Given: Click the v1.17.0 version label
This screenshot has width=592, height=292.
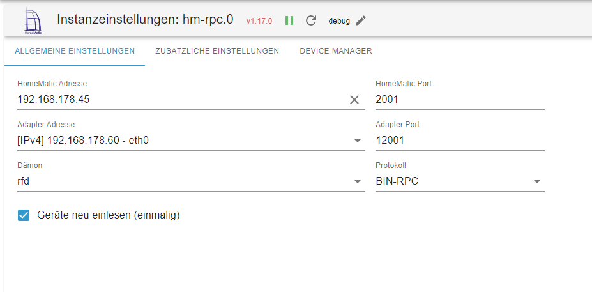Looking at the screenshot, I should coord(259,21).
